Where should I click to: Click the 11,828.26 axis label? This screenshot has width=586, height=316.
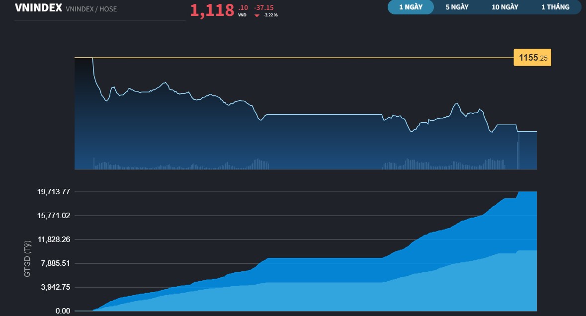[54, 239]
